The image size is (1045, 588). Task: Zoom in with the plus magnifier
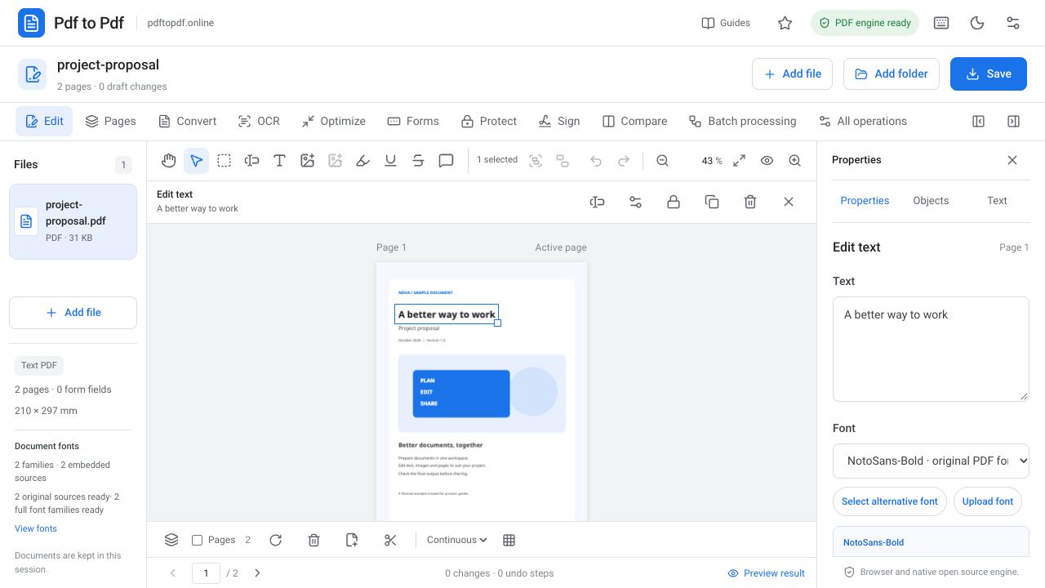coord(794,161)
